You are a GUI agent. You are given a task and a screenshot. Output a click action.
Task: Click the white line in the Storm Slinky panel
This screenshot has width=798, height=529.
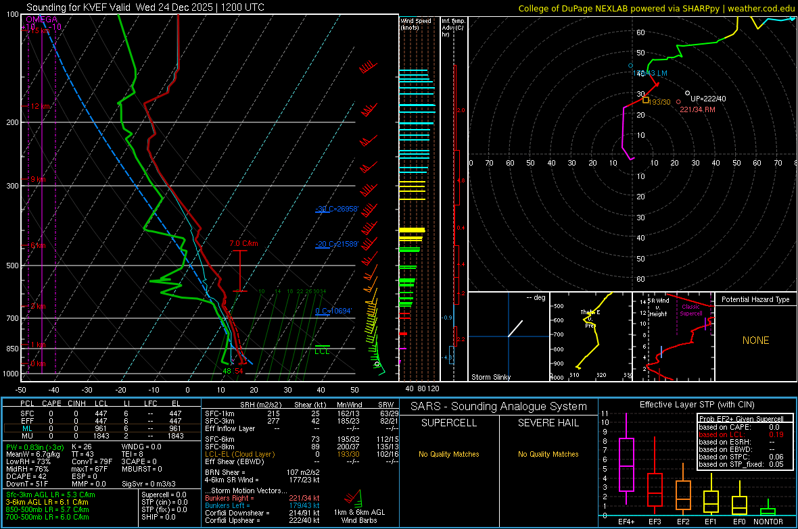515,328
